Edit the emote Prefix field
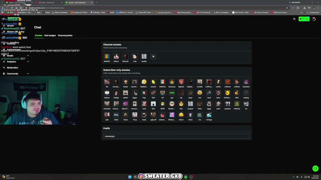 pyautogui.click(x=177, y=136)
